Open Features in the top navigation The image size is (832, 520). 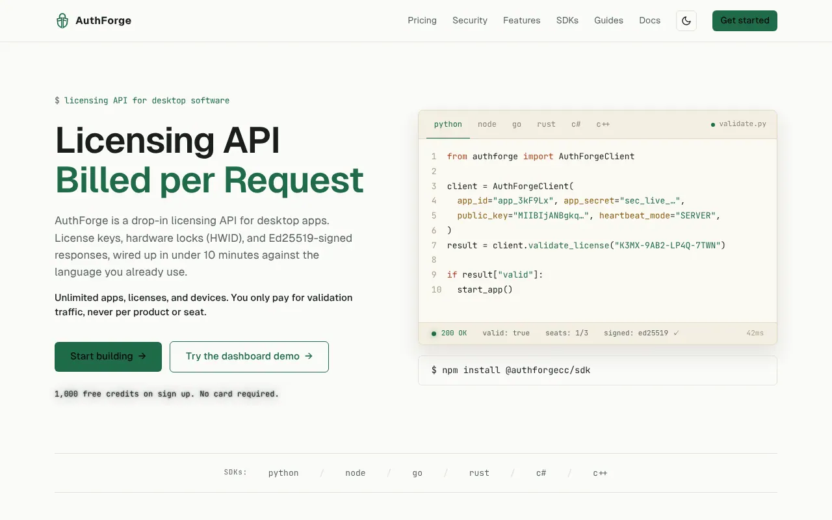(522, 21)
